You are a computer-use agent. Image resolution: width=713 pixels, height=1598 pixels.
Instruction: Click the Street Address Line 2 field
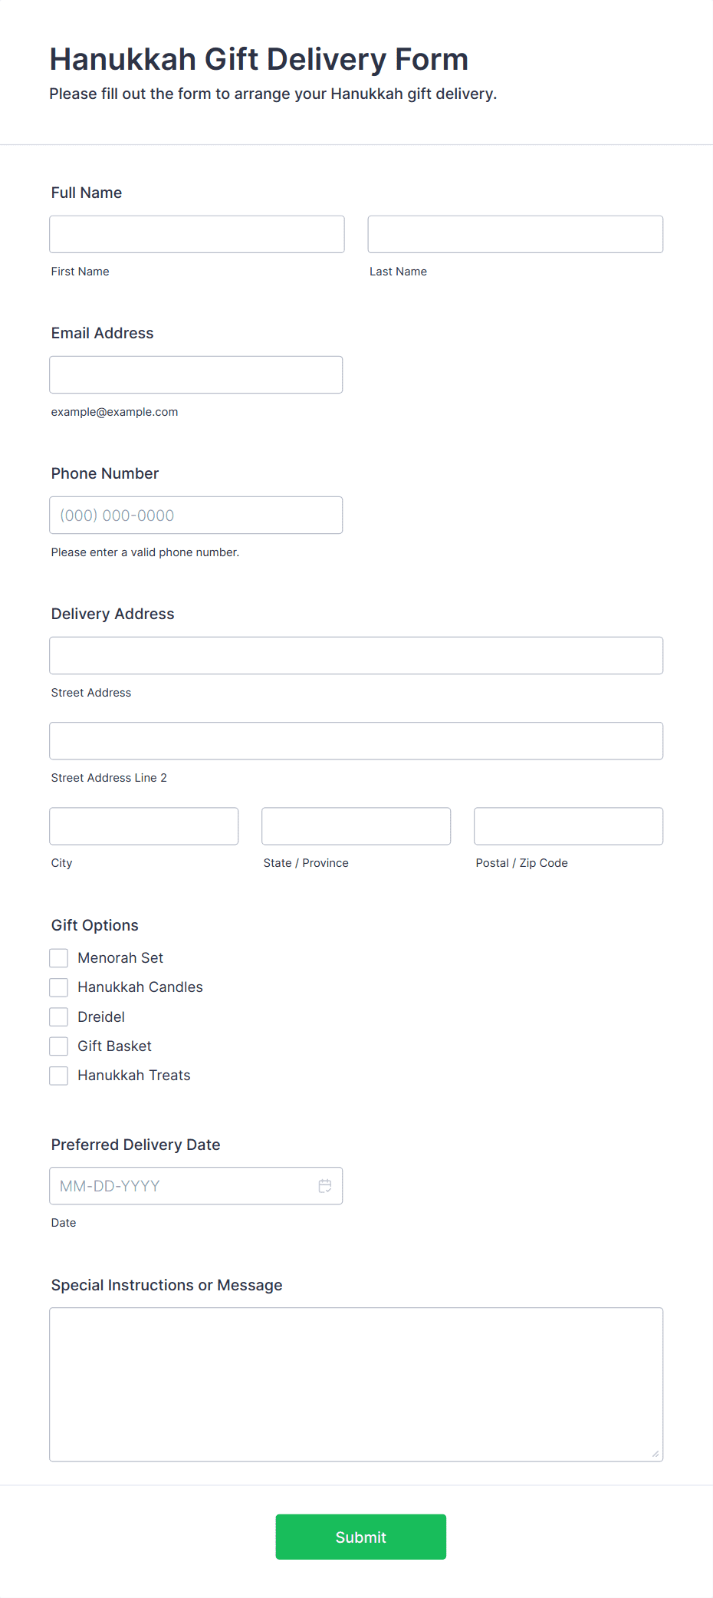[x=356, y=740]
